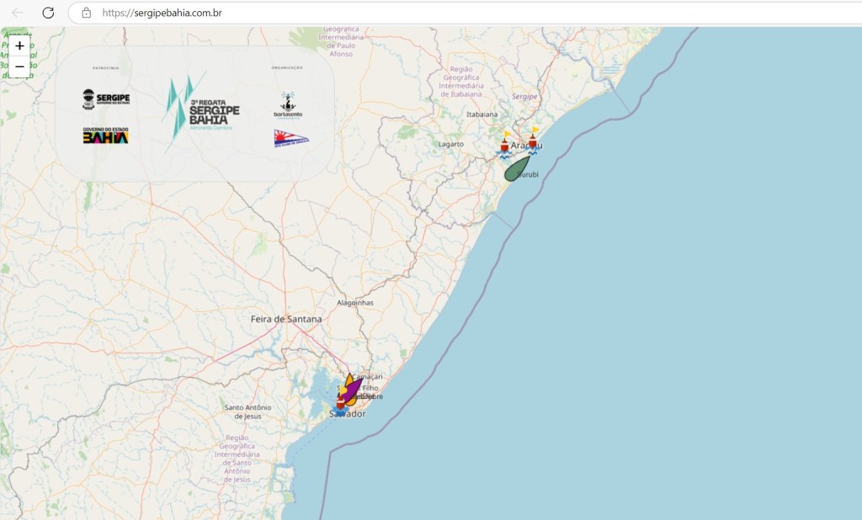The height and width of the screenshot is (520, 862).
Task: Zoom out on the map
Action: [19, 66]
